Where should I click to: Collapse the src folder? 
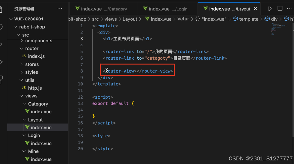coord(18,35)
